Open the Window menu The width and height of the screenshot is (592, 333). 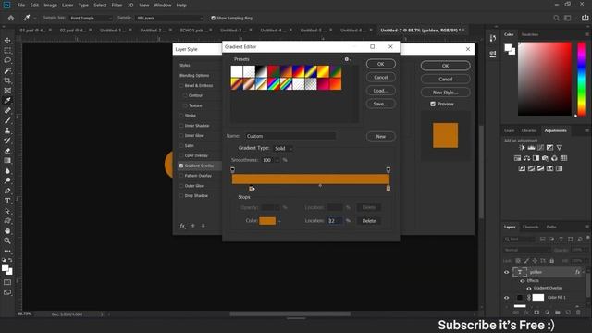(163, 6)
